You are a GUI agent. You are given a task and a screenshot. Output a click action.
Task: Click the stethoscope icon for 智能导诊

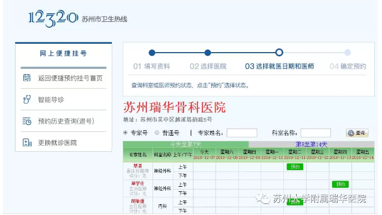coord(27,99)
